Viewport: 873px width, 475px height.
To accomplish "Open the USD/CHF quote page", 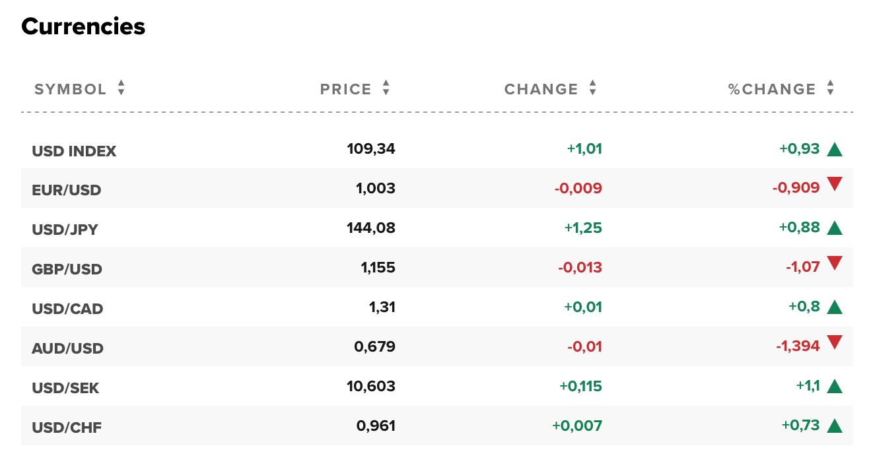I will (x=67, y=427).
